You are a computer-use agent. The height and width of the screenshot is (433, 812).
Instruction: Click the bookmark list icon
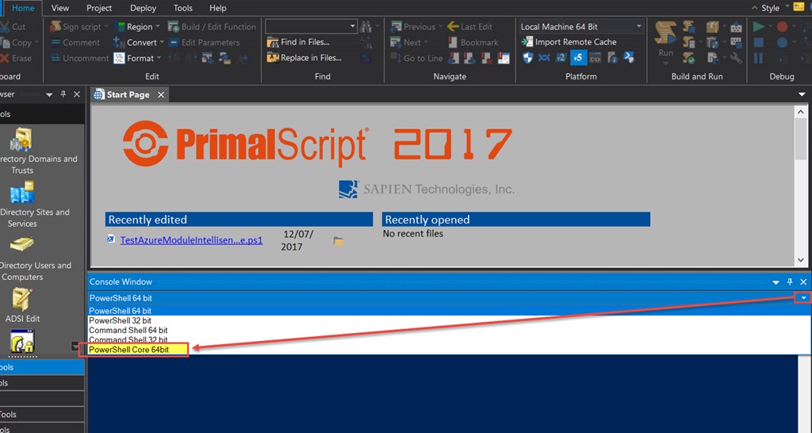[x=504, y=58]
